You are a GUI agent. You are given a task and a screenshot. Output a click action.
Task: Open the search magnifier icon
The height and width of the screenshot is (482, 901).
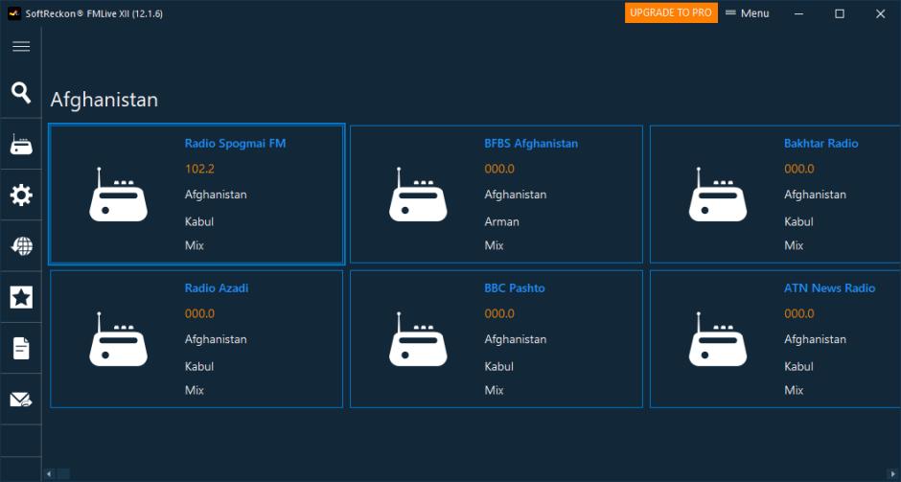(x=21, y=93)
